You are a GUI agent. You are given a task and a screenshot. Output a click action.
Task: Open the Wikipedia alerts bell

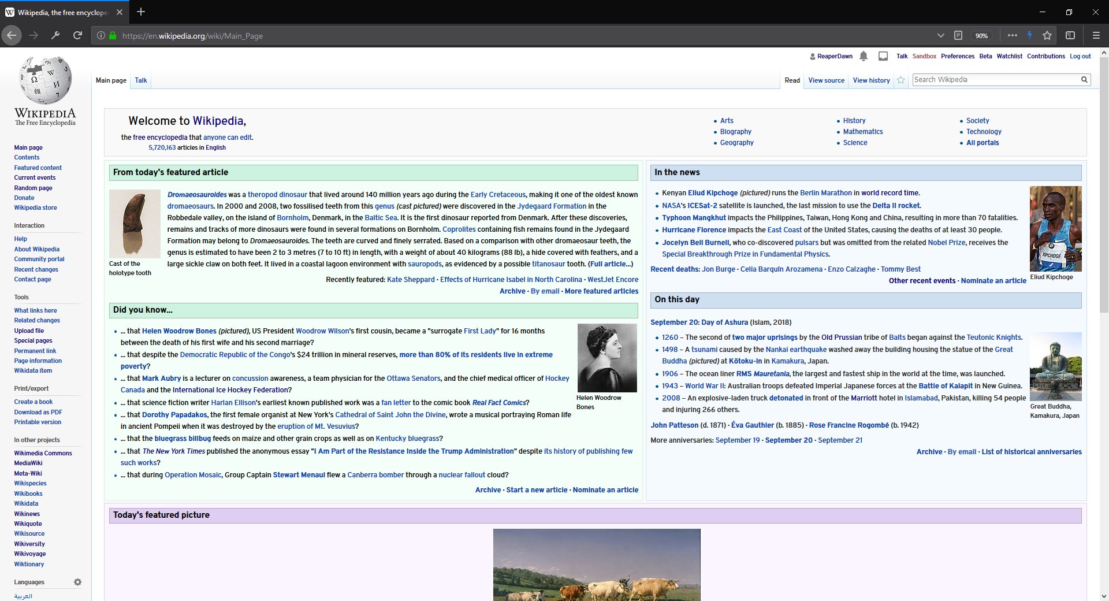[x=864, y=56]
